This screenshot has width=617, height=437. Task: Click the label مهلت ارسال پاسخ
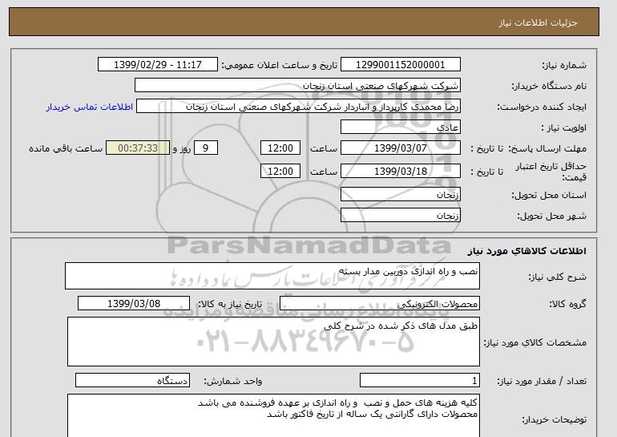point(548,149)
